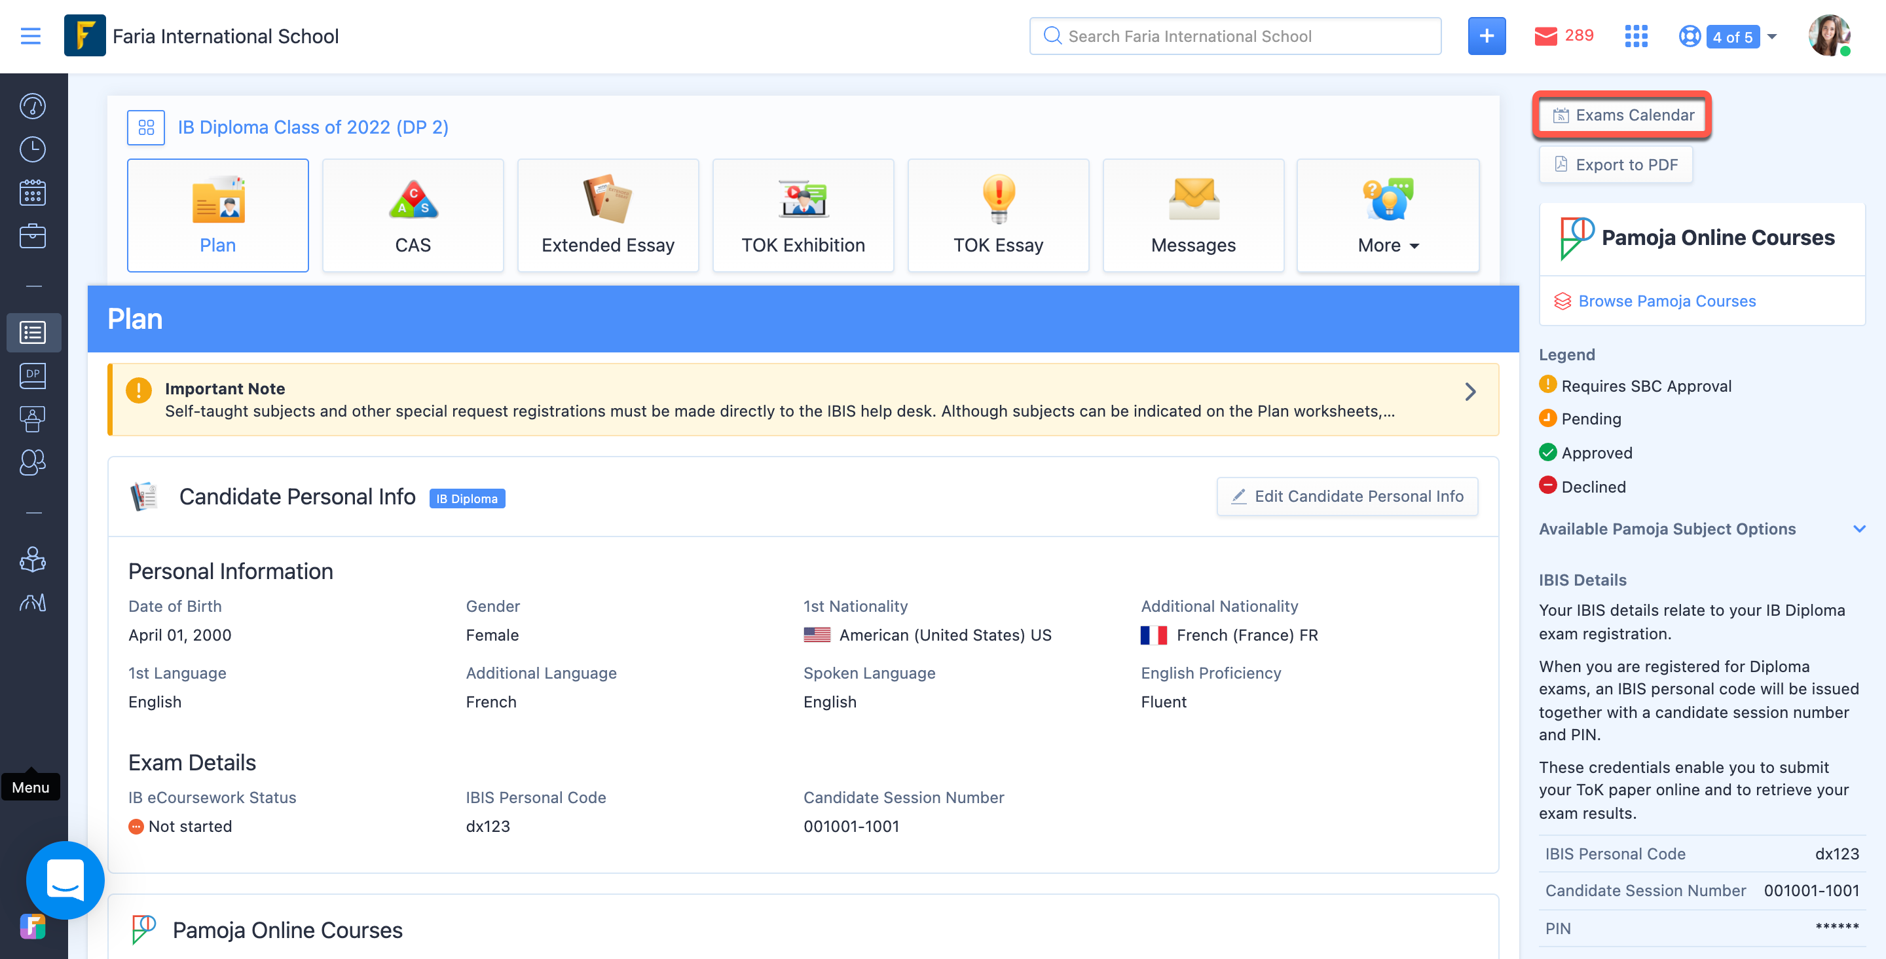The width and height of the screenshot is (1886, 959).
Task: Click Export to PDF button
Action: 1615,165
